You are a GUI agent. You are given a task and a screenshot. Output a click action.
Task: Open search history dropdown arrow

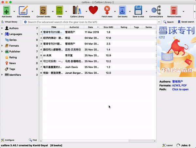coord(159,22)
